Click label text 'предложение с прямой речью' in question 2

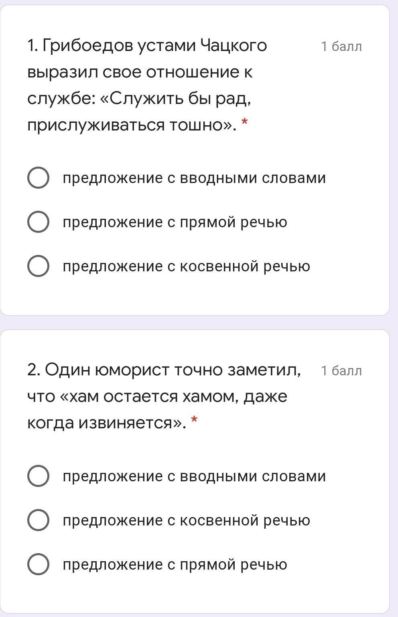(x=175, y=564)
